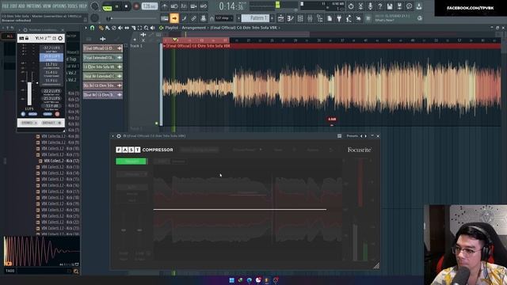Open the YLM loudness meter settings gear

[x=60, y=39]
